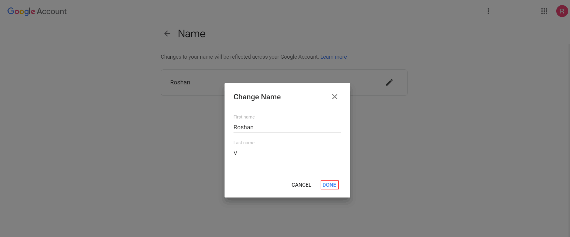The width and height of the screenshot is (570, 237).
Task: Open the three-dot more options menu
Action: tap(488, 11)
